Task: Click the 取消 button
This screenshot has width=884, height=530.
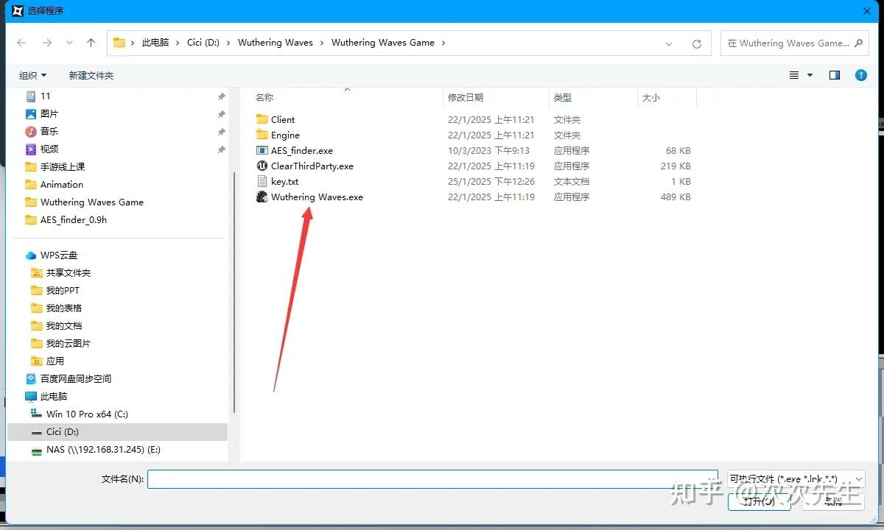Action: pos(832,501)
